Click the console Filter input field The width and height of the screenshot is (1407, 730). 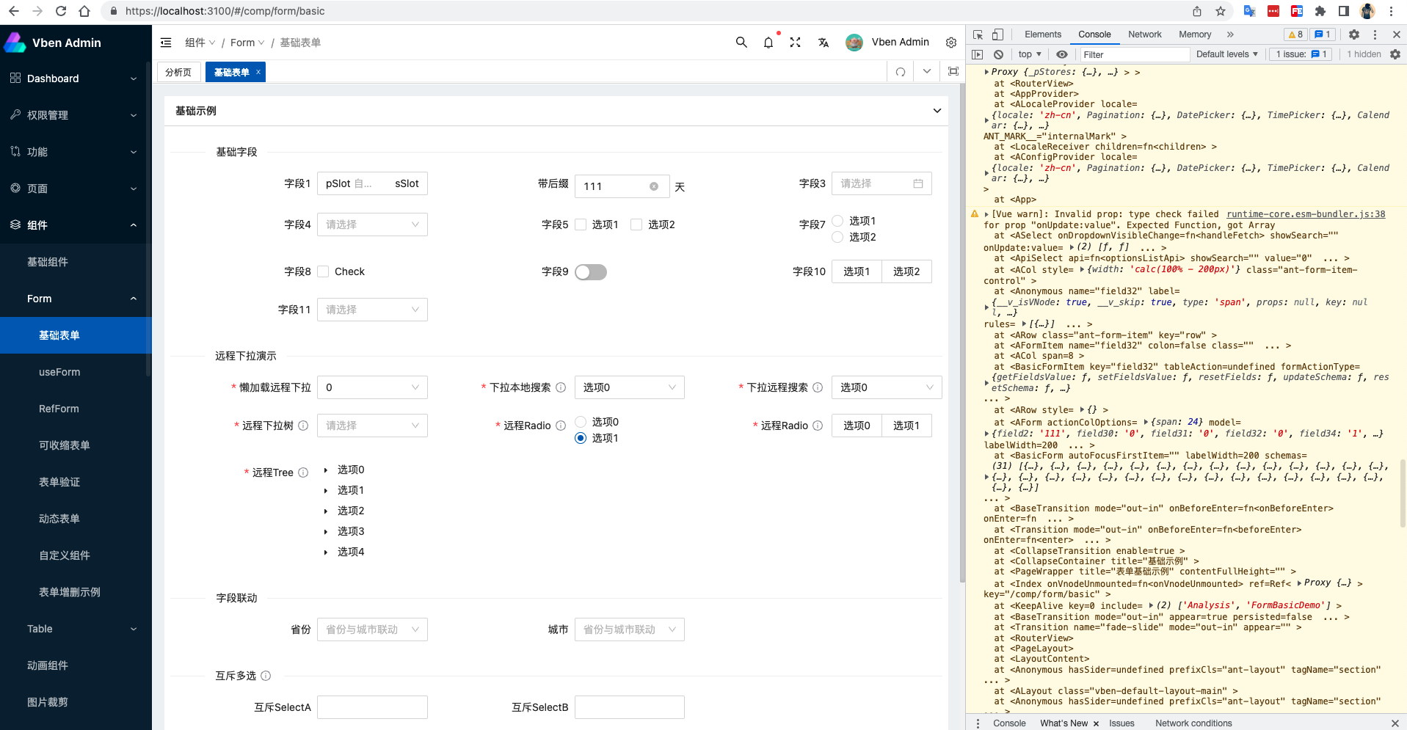coord(1134,54)
